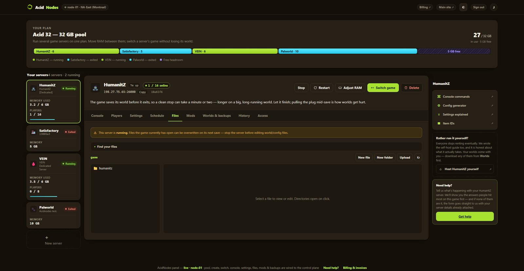Stop the HumanitZ server
This screenshot has height=271, width=524.
(x=301, y=88)
